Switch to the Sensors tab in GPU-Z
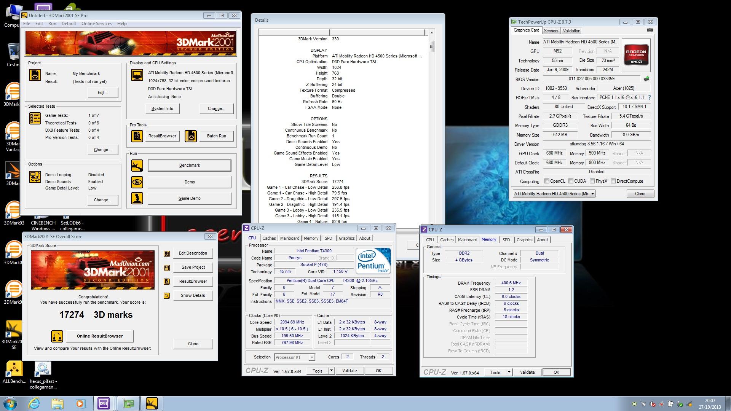The width and height of the screenshot is (731, 411). click(551, 31)
